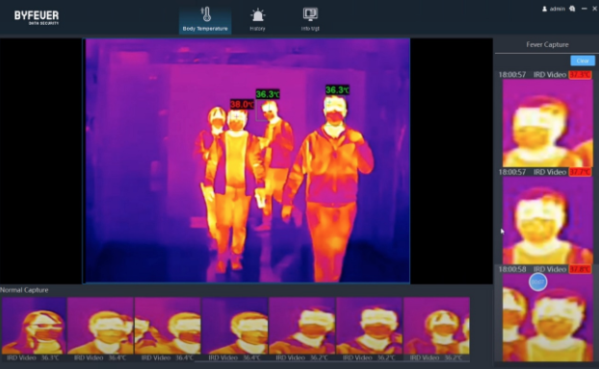Viewport: 599px width, 369px height.
Task: Select the 18:00:57 37.7°C fever capture image
Action: (x=547, y=220)
